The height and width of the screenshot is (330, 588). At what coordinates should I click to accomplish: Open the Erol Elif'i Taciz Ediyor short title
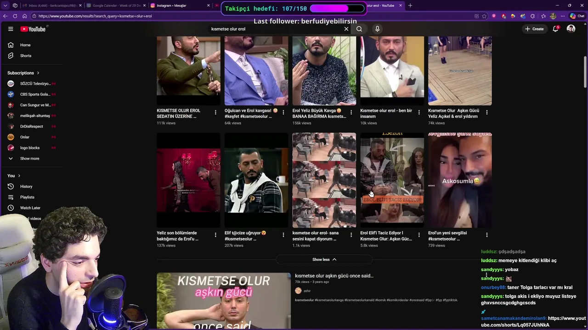(386, 236)
